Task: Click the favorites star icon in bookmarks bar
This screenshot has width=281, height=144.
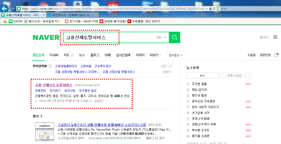Action: (5, 22)
